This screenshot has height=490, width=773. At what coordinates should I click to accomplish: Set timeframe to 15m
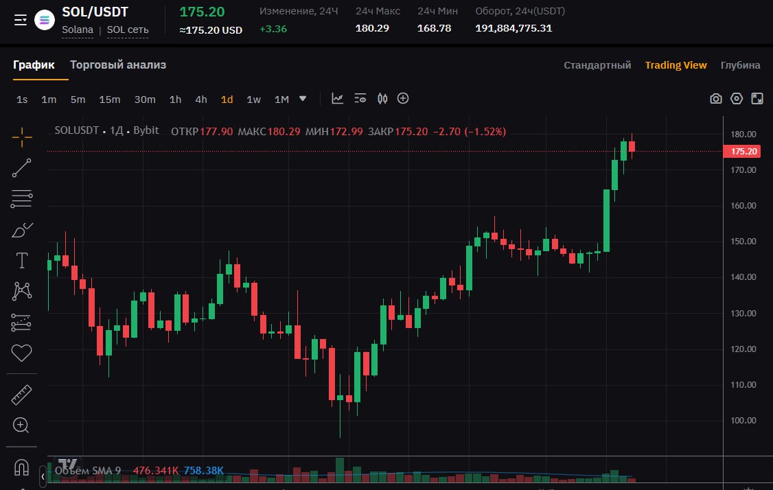click(x=109, y=99)
